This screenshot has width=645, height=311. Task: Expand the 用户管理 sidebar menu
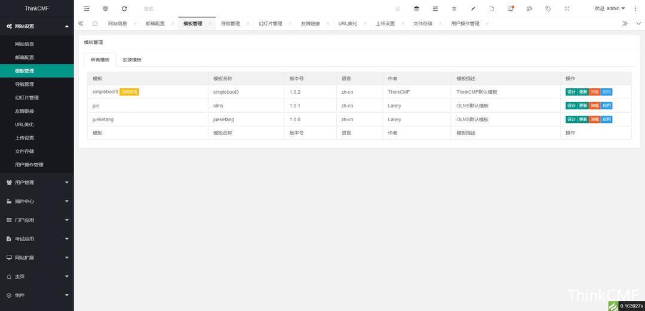click(37, 183)
